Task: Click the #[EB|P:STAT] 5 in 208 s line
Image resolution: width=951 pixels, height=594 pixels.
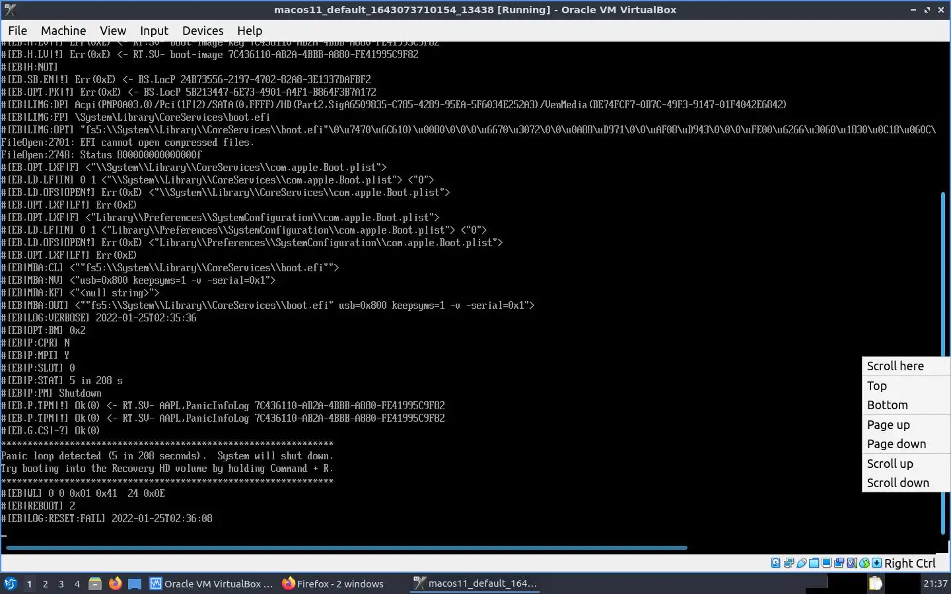Action: pyautogui.click(x=62, y=381)
